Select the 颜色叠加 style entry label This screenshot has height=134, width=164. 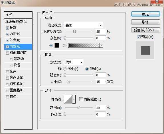pyautogui.click(x=17, y=78)
